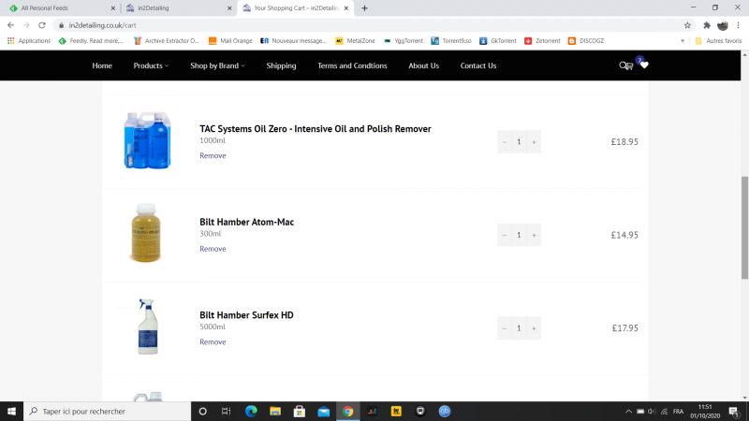Decrease quantity of Bilt Hamber Atom-Mac
Viewport: 749px width, 421px height.
(x=505, y=235)
